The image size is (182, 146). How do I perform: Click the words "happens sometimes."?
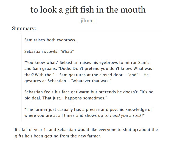[x=86, y=98]
